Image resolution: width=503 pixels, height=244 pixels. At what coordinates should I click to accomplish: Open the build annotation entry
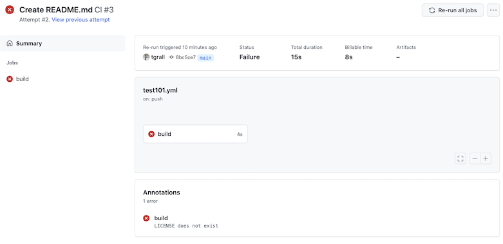click(161, 218)
